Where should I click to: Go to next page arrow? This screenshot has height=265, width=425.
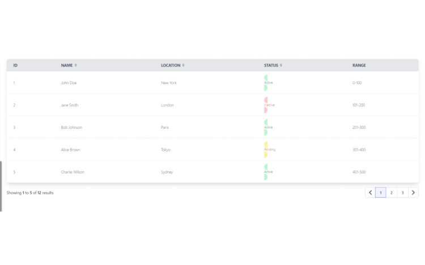(x=413, y=193)
